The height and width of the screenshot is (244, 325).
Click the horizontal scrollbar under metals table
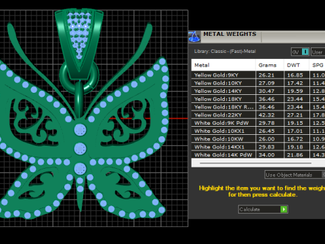[x=255, y=163]
